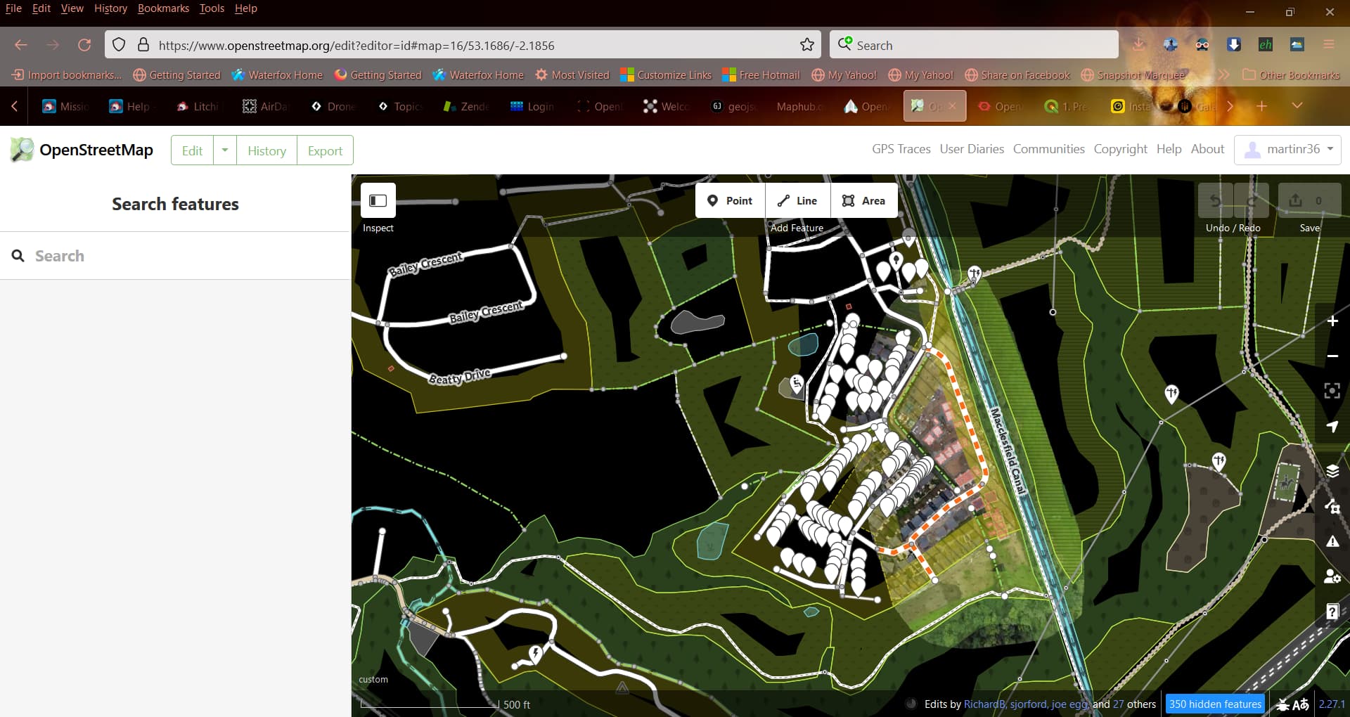
Task: Switch to the History tab
Action: click(x=266, y=150)
